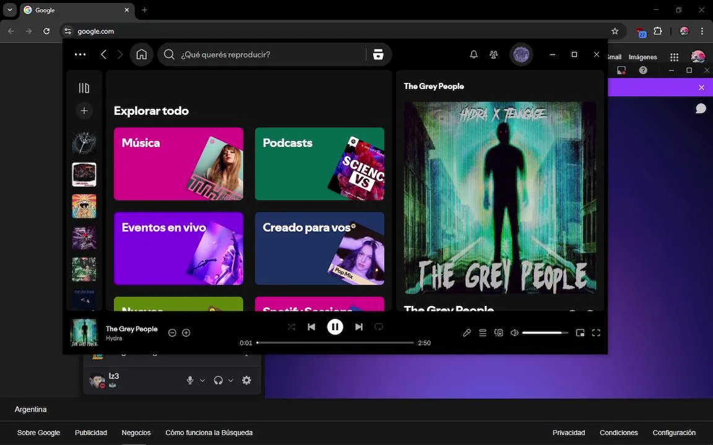Open the Podcasts category card
Viewport: 713px width, 445px height.
(x=319, y=164)
